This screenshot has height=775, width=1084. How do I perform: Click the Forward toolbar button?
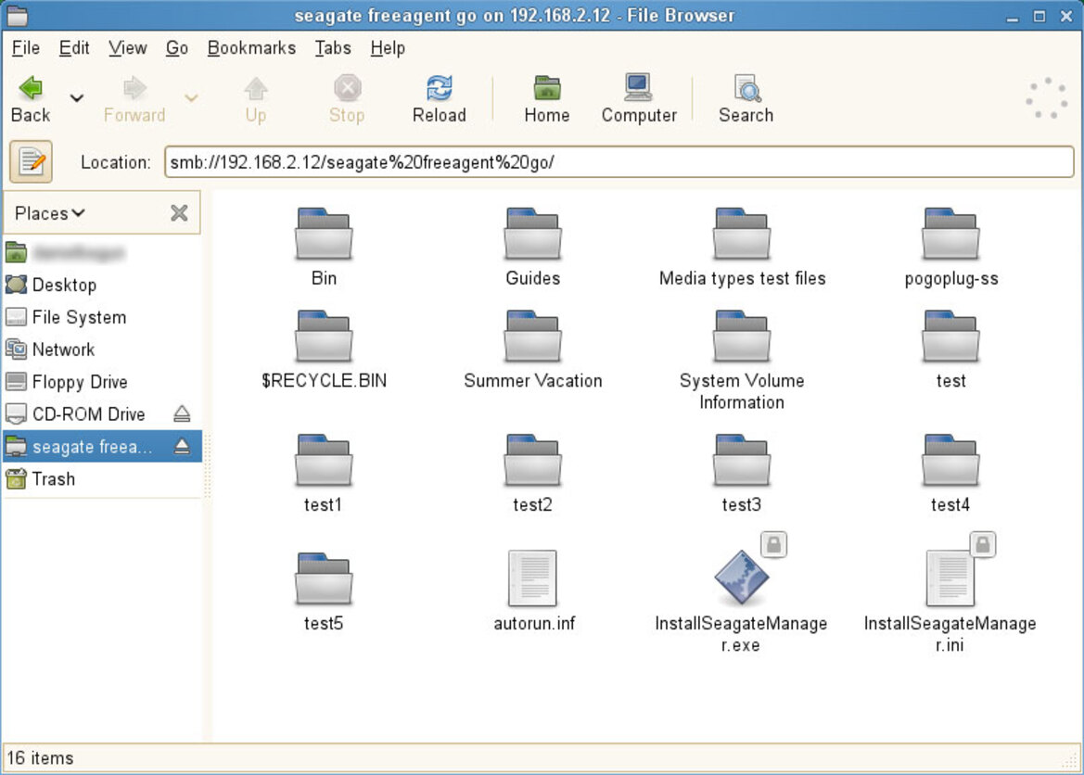[x=134, y=98]
